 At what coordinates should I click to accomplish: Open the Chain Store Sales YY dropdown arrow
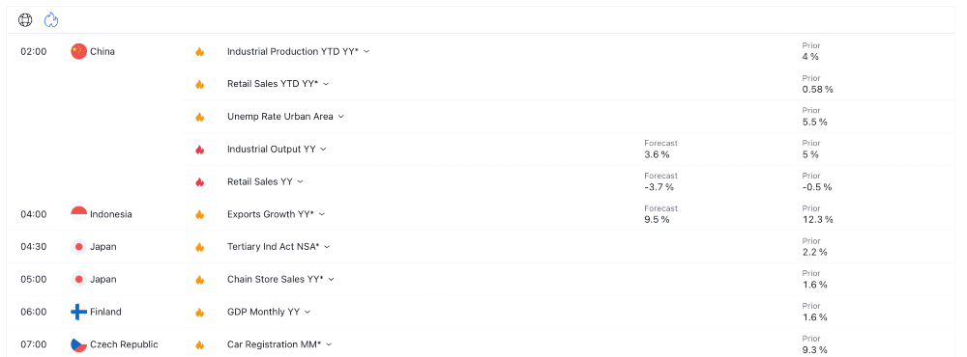click(x=331, y=280)
